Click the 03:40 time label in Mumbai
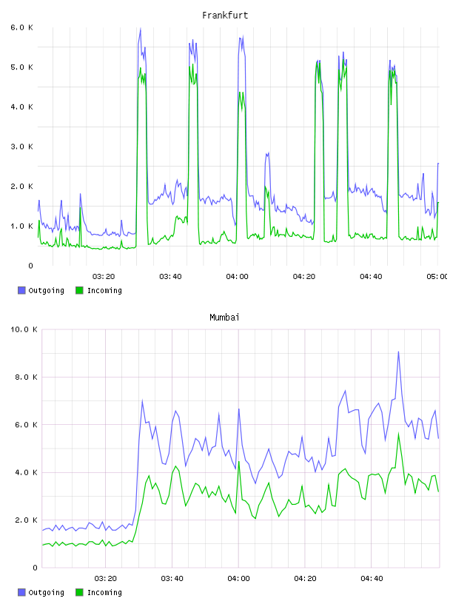This screenshot has width=450, height=604. coord(172,579)
